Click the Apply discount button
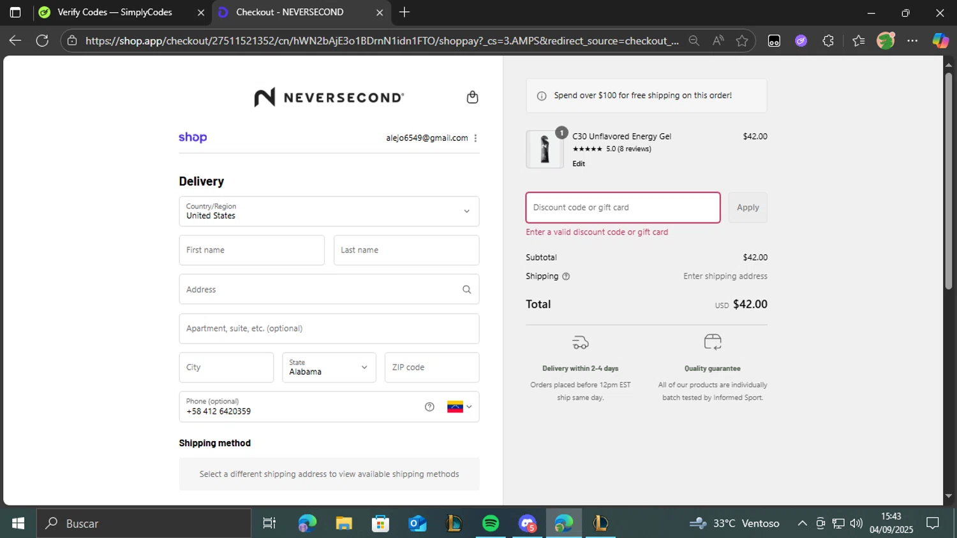The image size is (957, 538). pyautogui.click(x=748, y=207)
